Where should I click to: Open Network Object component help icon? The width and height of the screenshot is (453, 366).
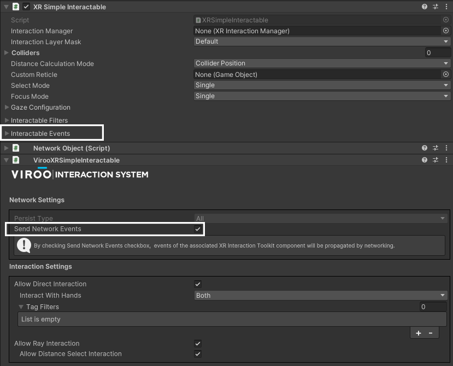pyautogui.click(x=425, y=148)
